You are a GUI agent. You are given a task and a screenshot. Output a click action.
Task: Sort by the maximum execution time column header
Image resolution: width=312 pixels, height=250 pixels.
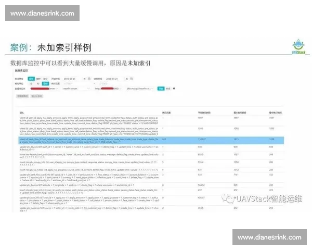[x=240, y=113]
